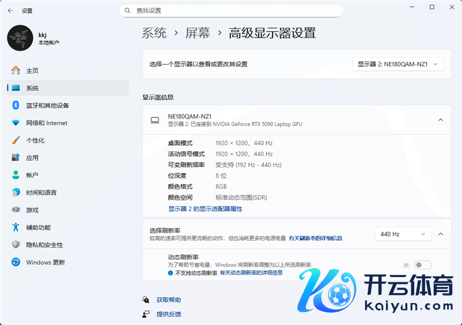This screenshot has width=462, height=325.
Task: Open 显示器 2 的显示适配器属性 link
Action: tap(205, 209)
